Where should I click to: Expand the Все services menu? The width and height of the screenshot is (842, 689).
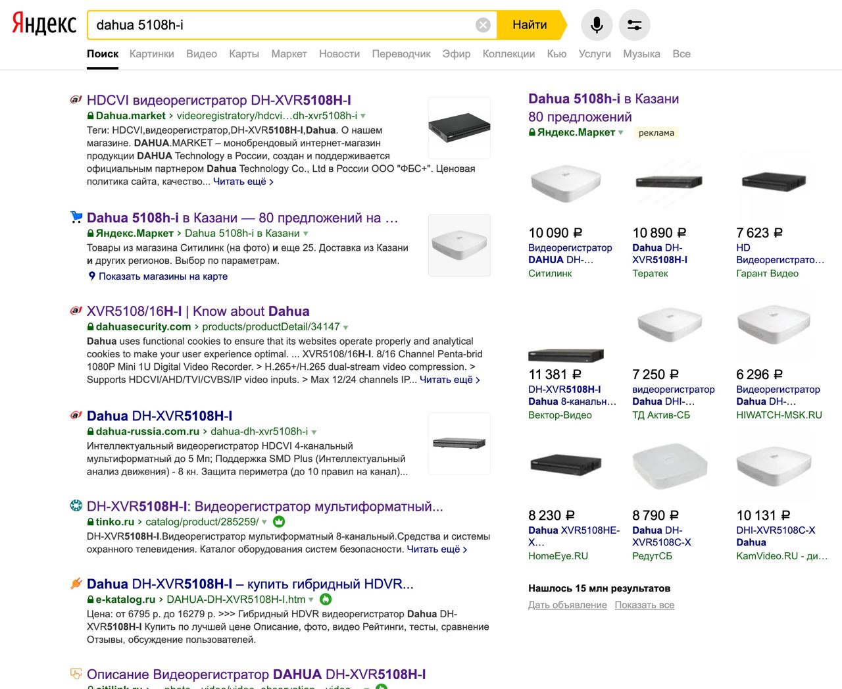(681, 54)
